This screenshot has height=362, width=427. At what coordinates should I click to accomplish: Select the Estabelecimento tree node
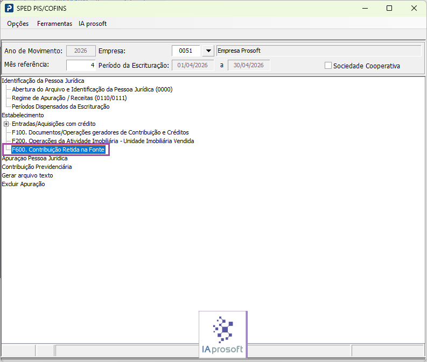pos(23,115)
